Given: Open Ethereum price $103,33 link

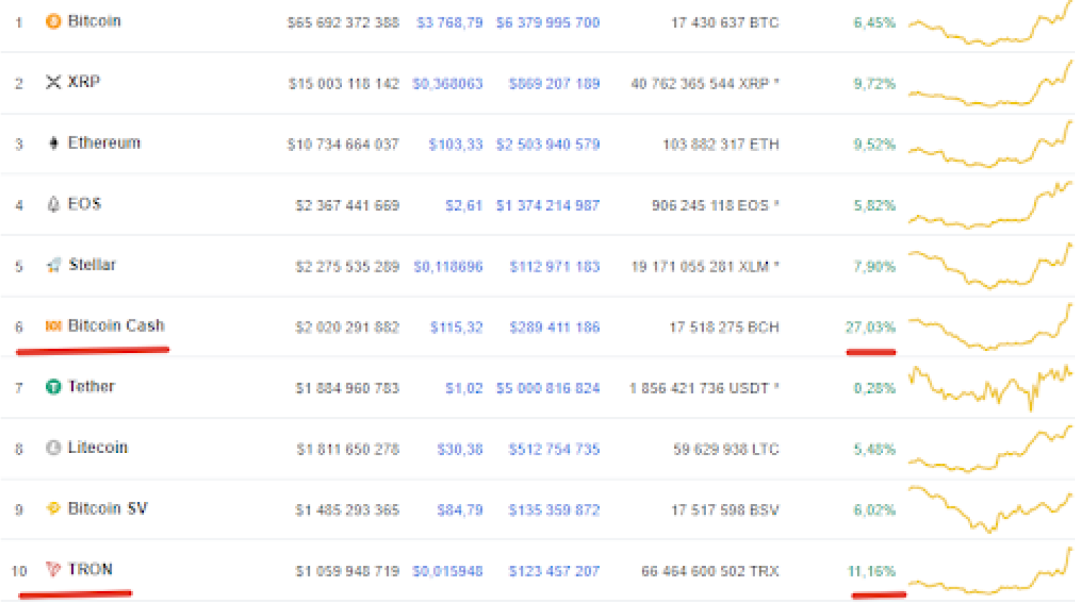Looking at the screenshot, I should 456,144.
